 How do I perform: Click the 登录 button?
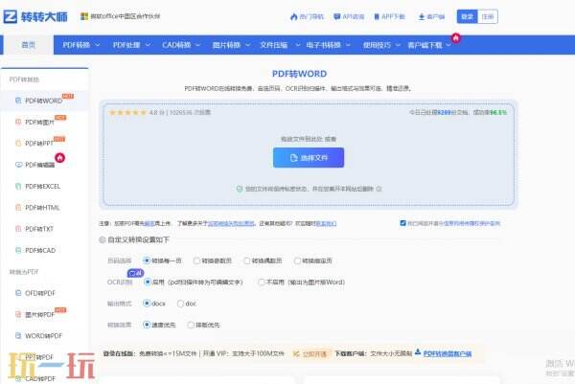coord(468,16)
